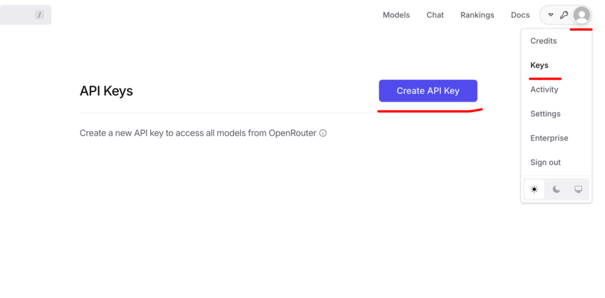This screenshot has height=298, width=605.
Task: Enable dark mode with the moon icon
Action: [x=557, y=189]
